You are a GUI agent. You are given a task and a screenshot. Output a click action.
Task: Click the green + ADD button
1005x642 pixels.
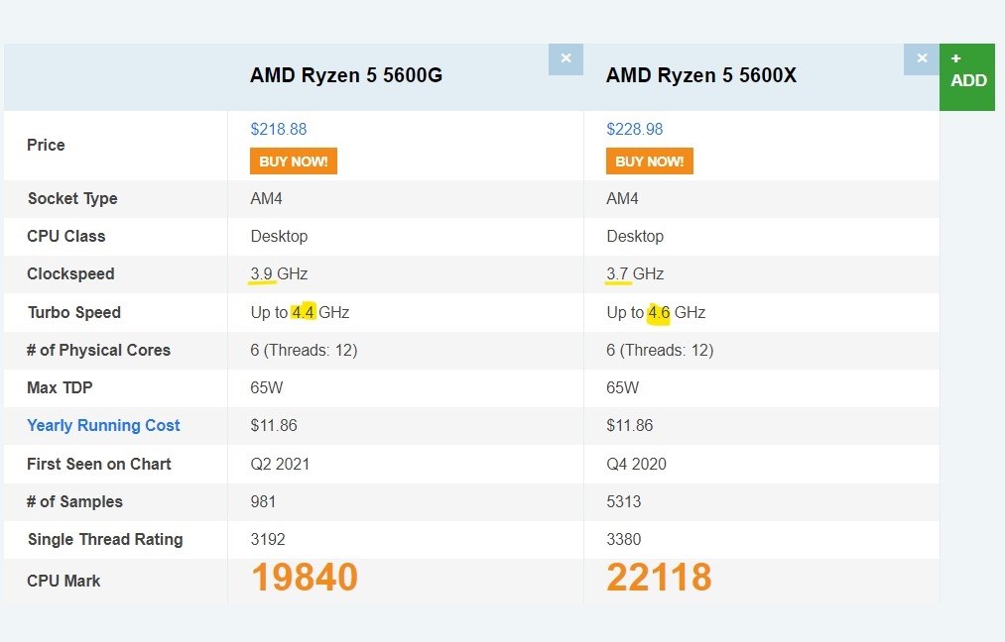coord(967,77)
